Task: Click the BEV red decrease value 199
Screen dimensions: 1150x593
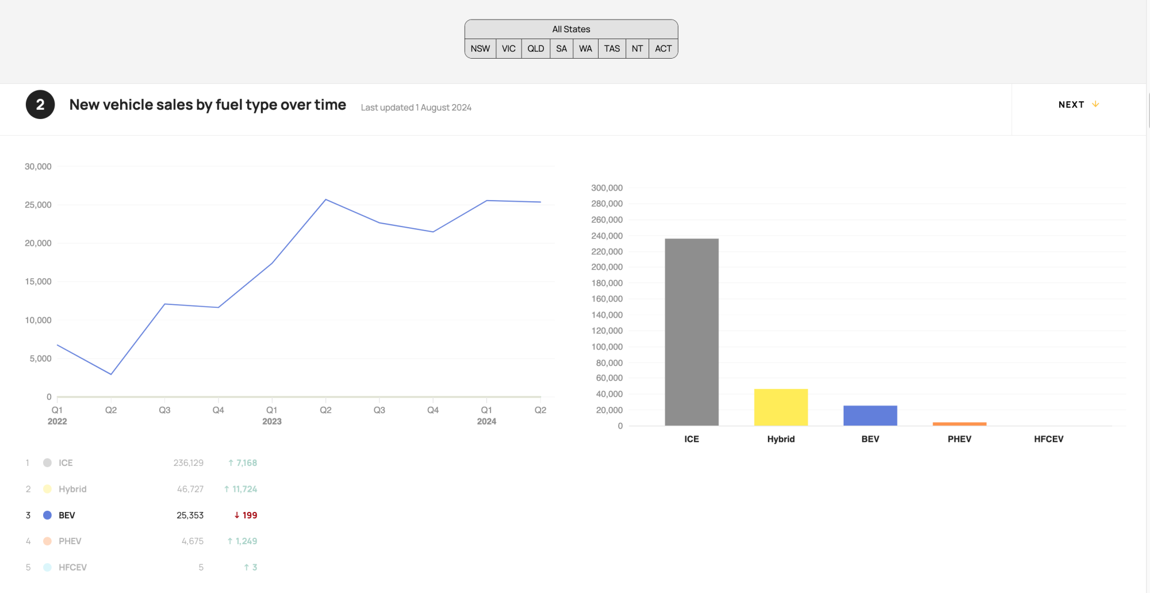Action: tap(246, 515)
